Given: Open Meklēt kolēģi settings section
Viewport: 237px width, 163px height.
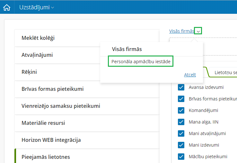Looking at the screenshot, I should (87, 38).
